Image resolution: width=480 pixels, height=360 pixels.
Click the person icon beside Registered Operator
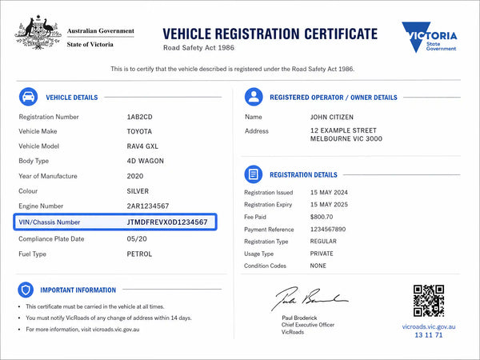click(254, 97)
